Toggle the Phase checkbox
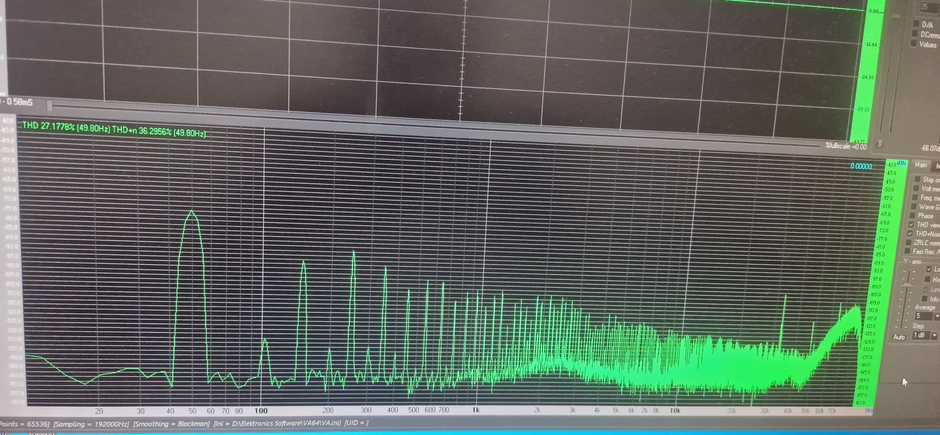The image size is (940, 435). (913, 215)
